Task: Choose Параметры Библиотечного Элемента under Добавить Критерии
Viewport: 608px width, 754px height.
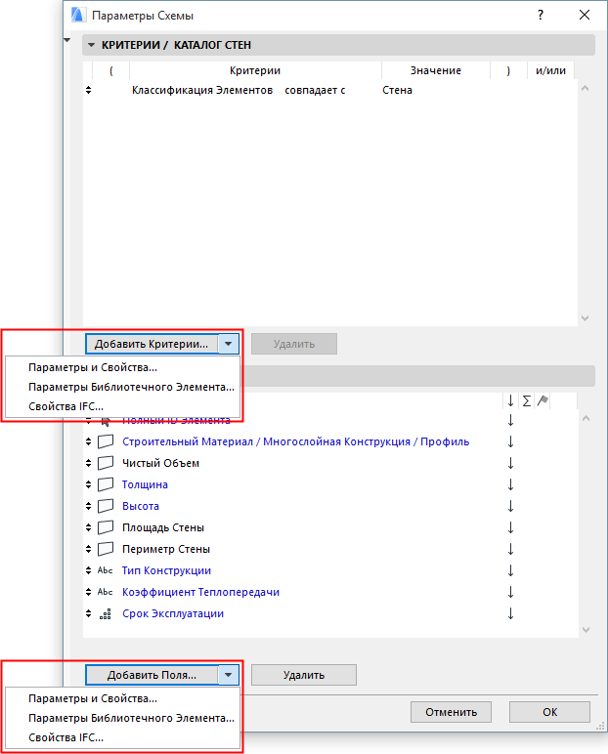Action: point(122,387)
